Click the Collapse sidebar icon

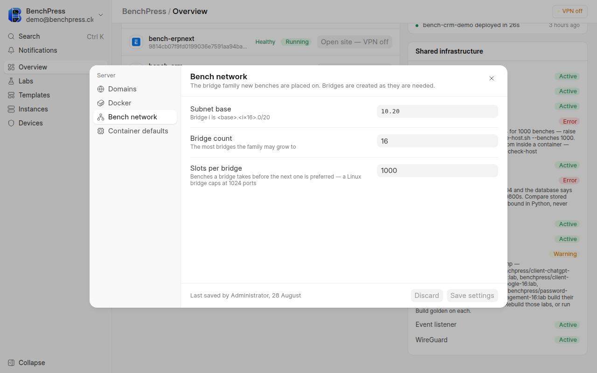point(11,363)
